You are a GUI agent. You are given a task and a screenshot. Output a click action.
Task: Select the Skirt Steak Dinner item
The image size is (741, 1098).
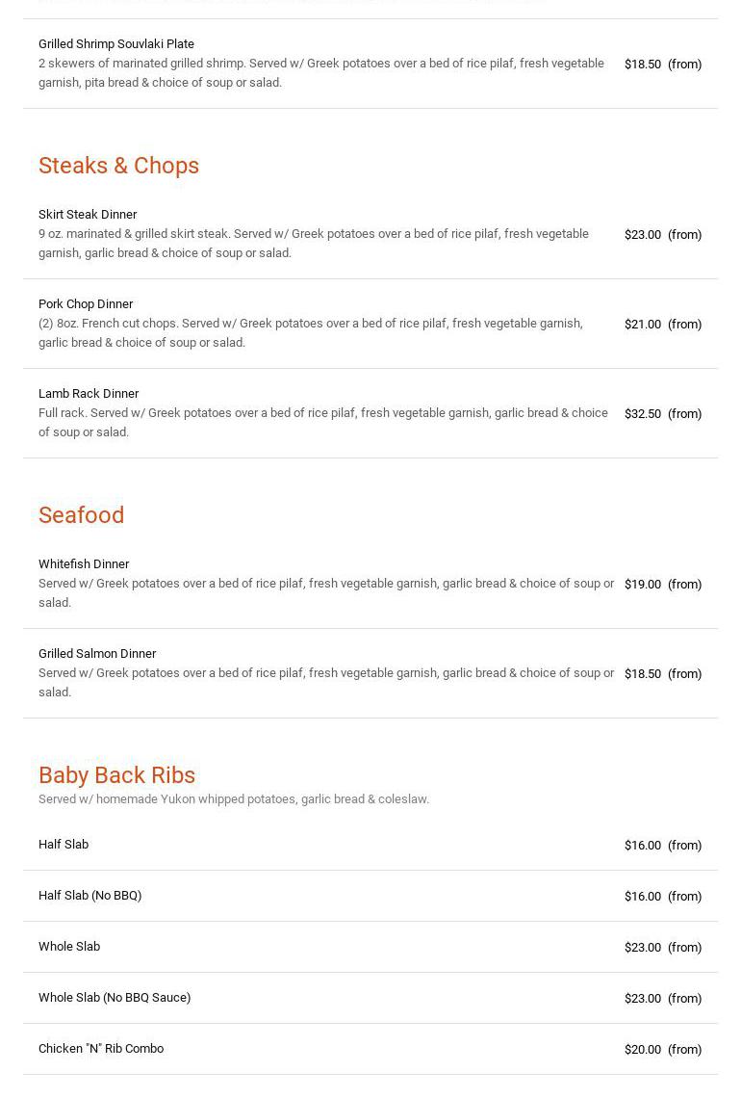[88, 215]
